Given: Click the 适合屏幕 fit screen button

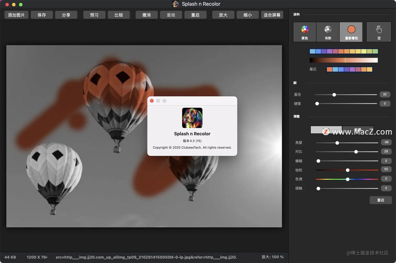Looking at the screenshot, I should pyautogui.click(x=272, y=15).
